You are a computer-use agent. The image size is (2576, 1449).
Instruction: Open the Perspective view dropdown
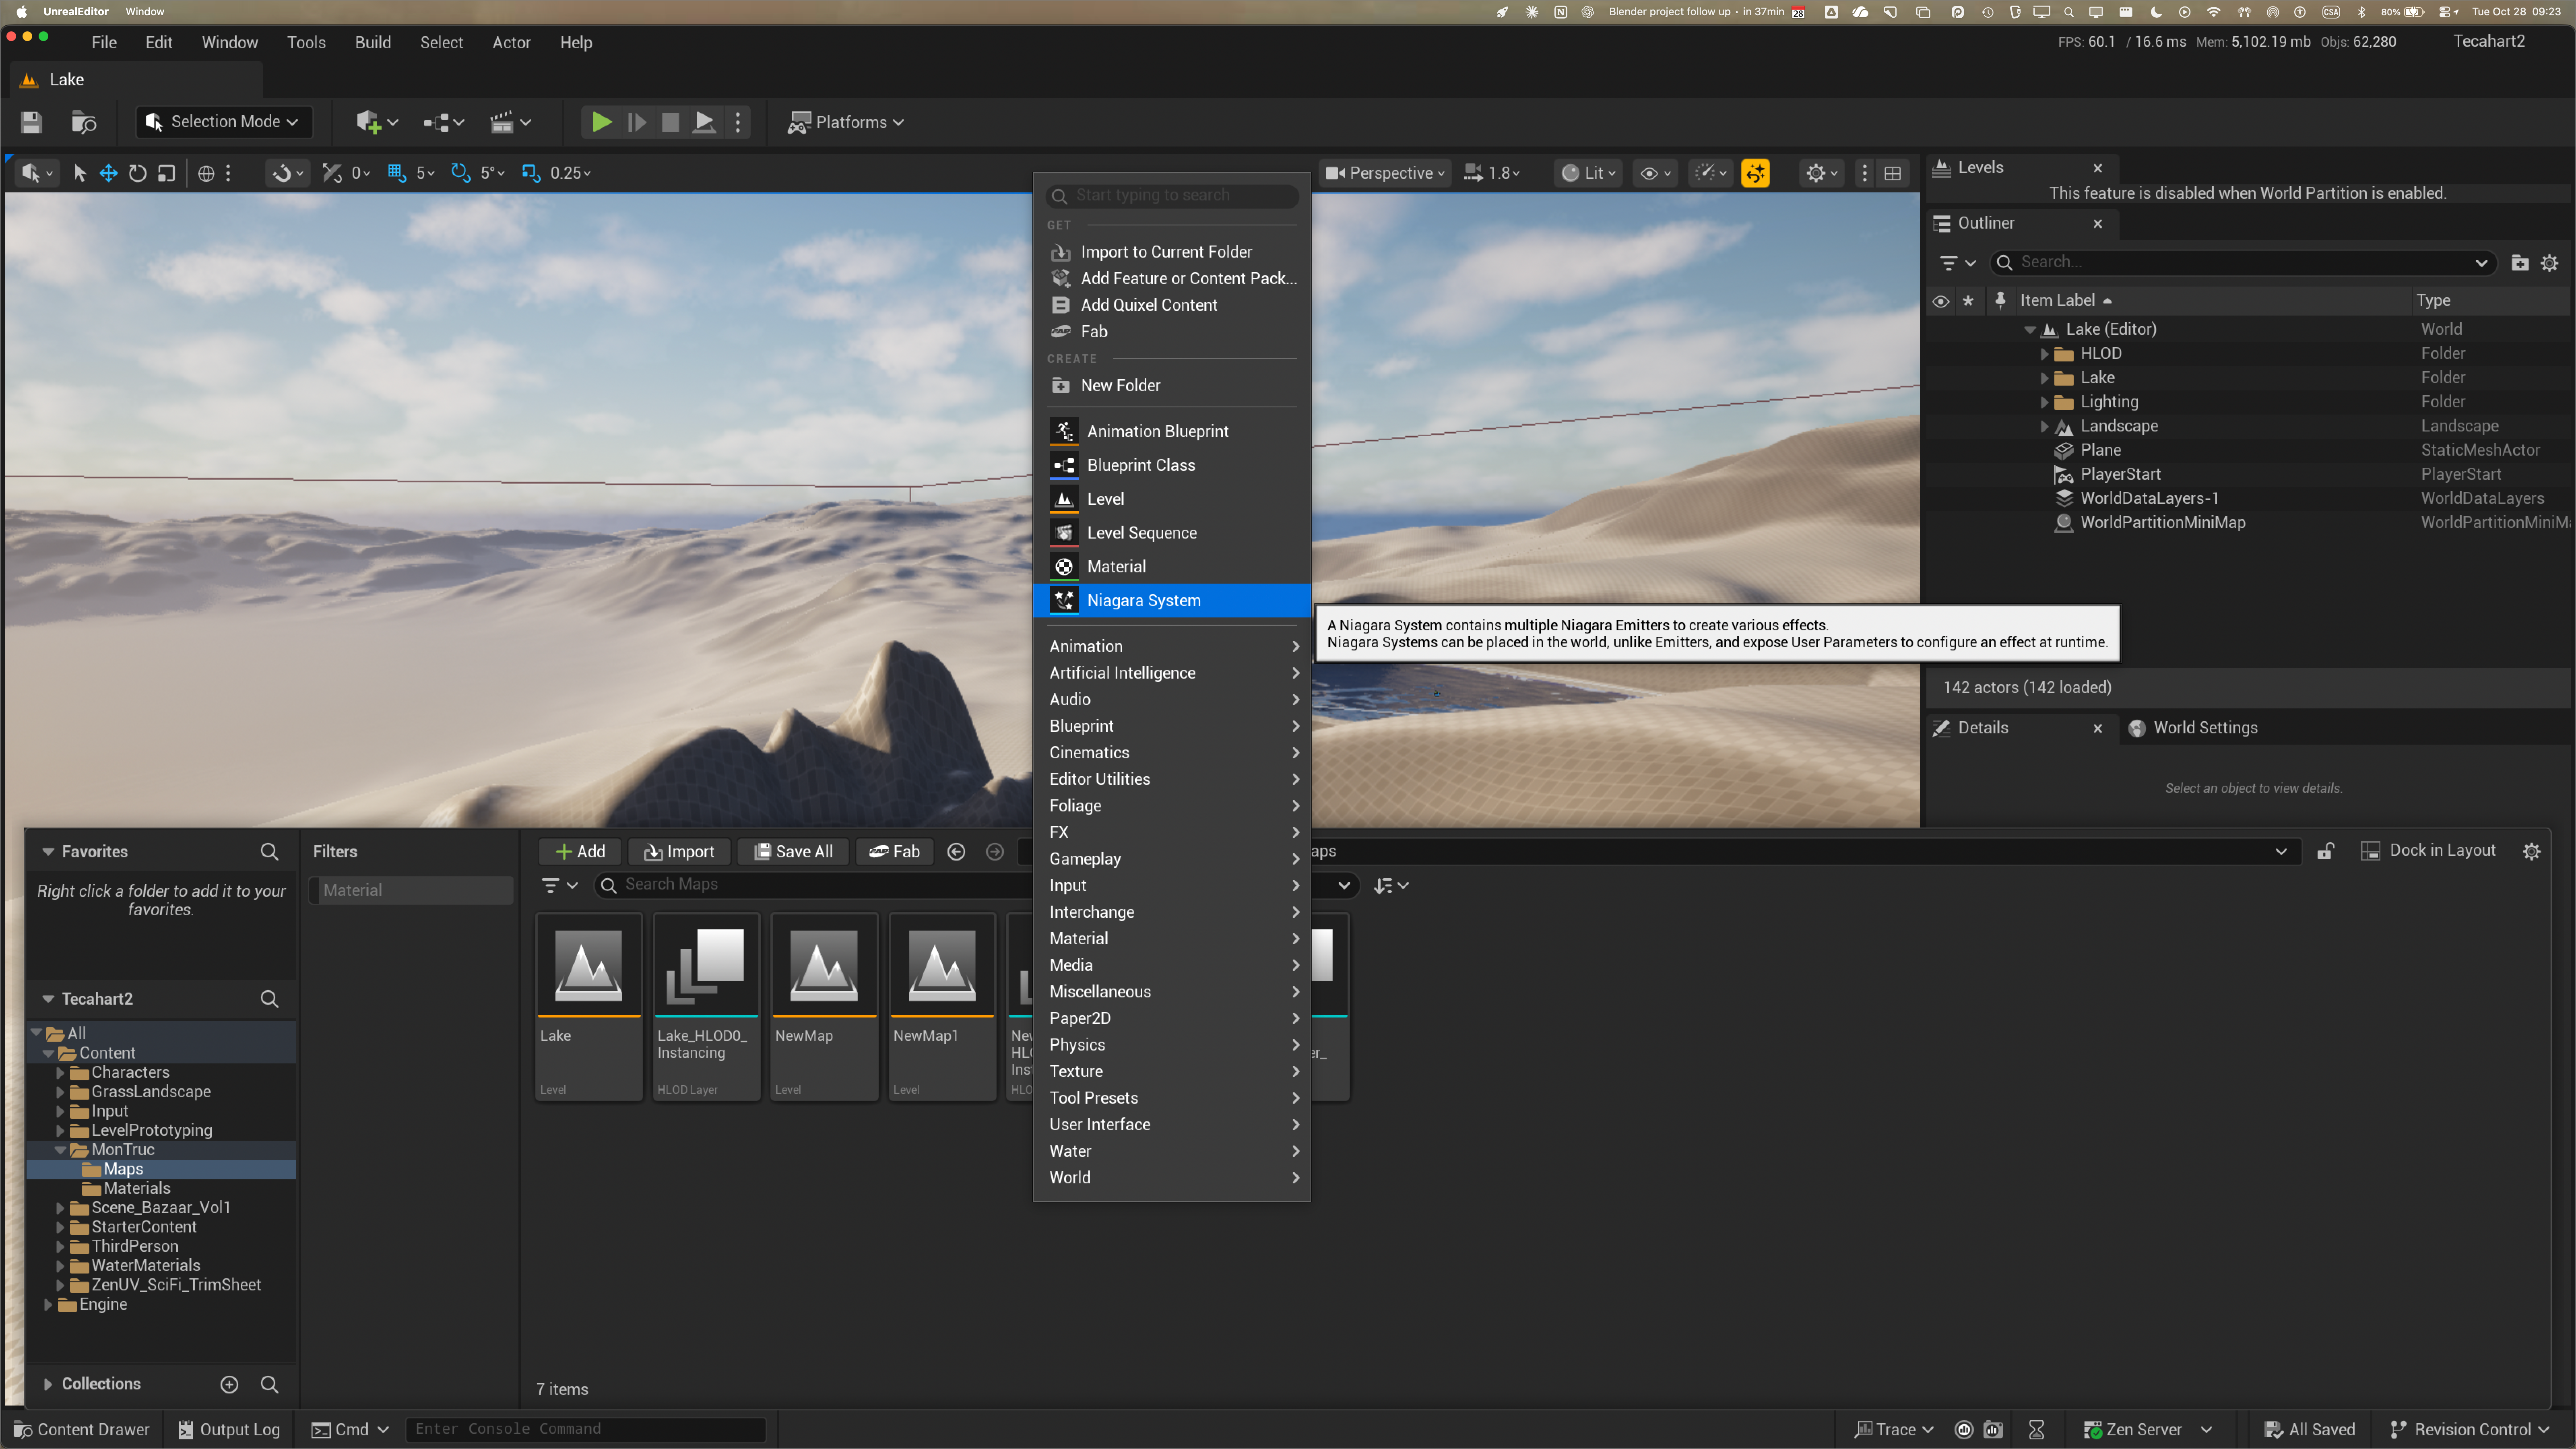click(x=1384, y=173)
